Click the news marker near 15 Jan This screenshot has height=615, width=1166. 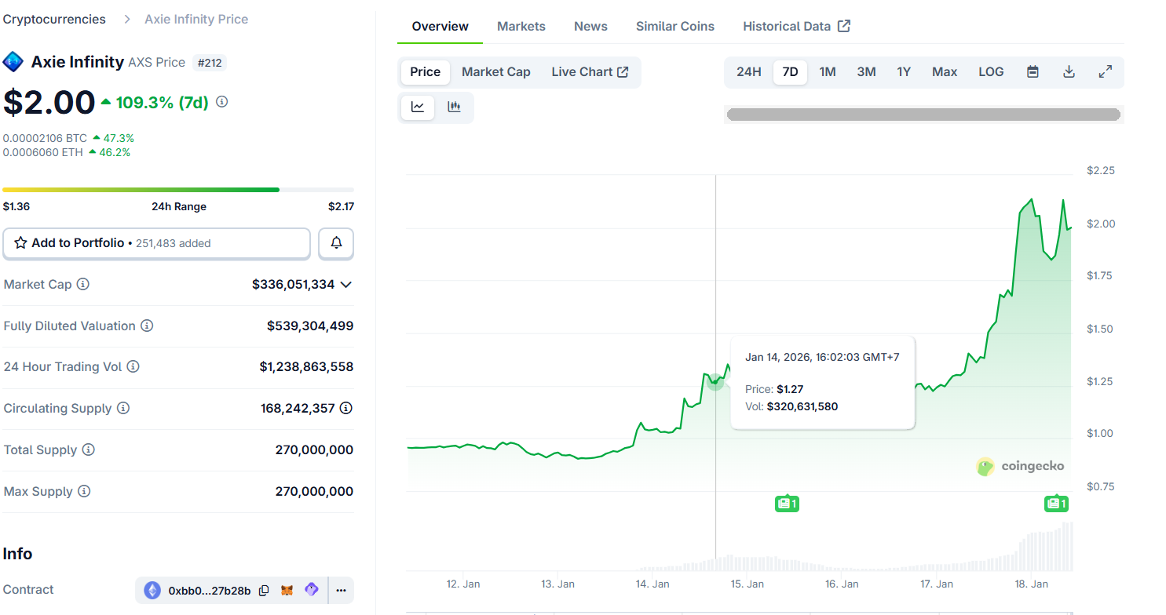click(787, 504)
